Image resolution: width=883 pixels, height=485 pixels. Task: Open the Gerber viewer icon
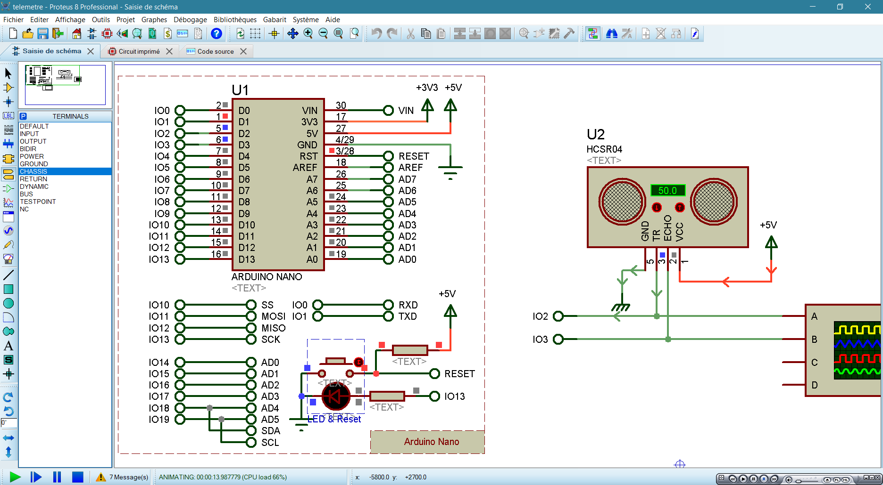[137, 33]
